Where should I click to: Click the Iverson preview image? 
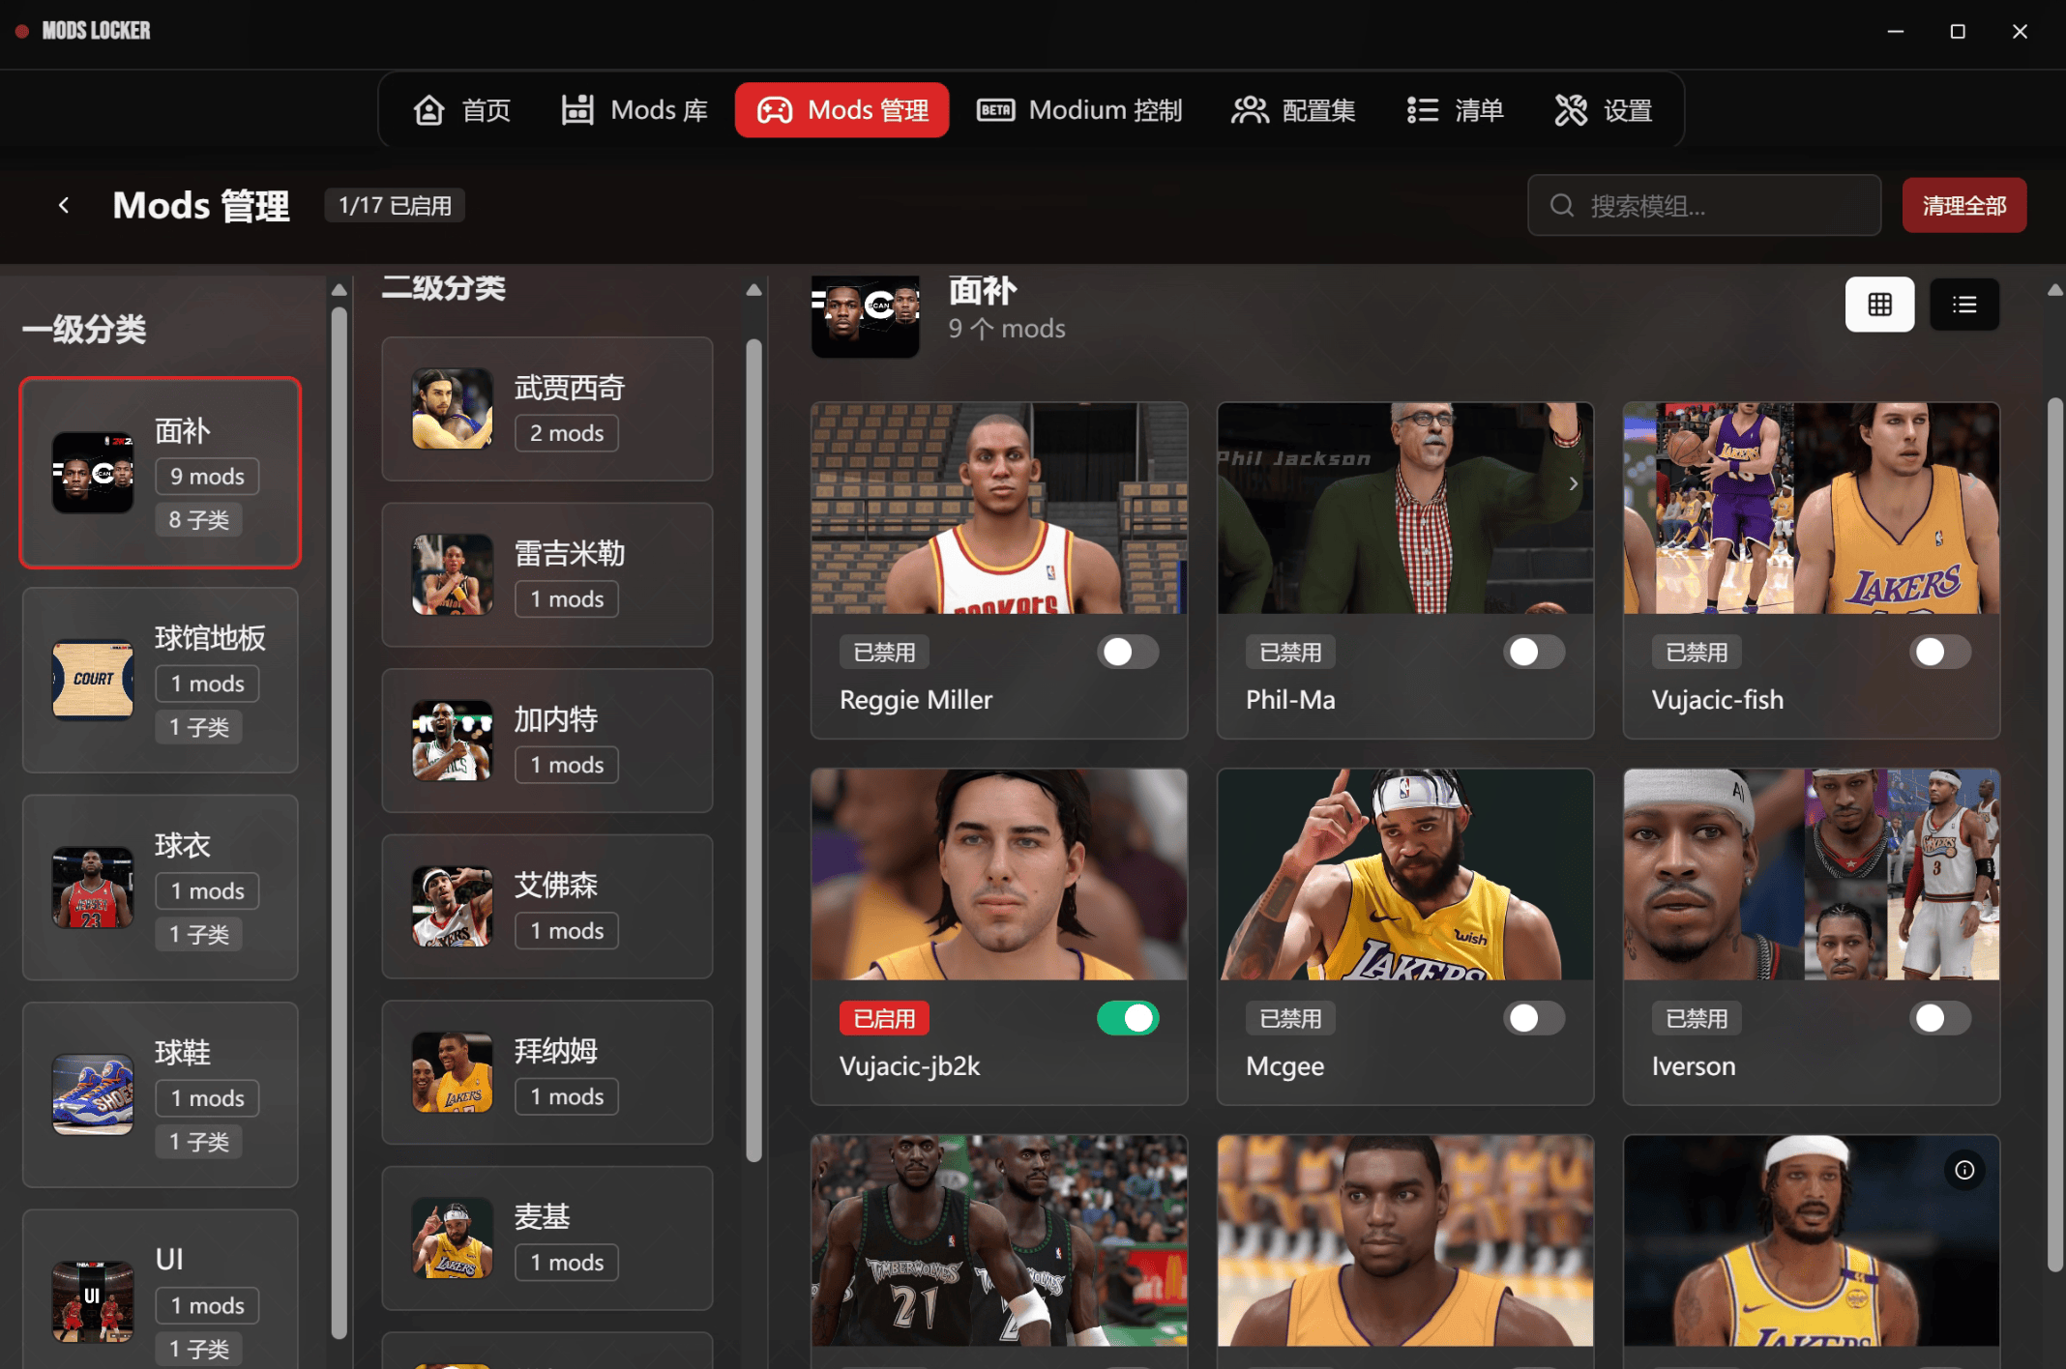(1812, 875)
